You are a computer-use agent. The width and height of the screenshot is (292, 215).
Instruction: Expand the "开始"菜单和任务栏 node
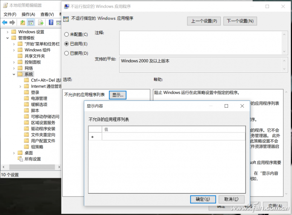pos(14,44)
